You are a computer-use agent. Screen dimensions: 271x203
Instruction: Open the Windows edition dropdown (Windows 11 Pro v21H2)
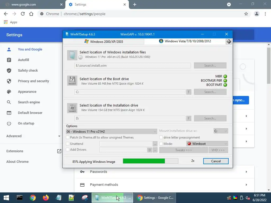pyautogui.click(x=111, y=131)
